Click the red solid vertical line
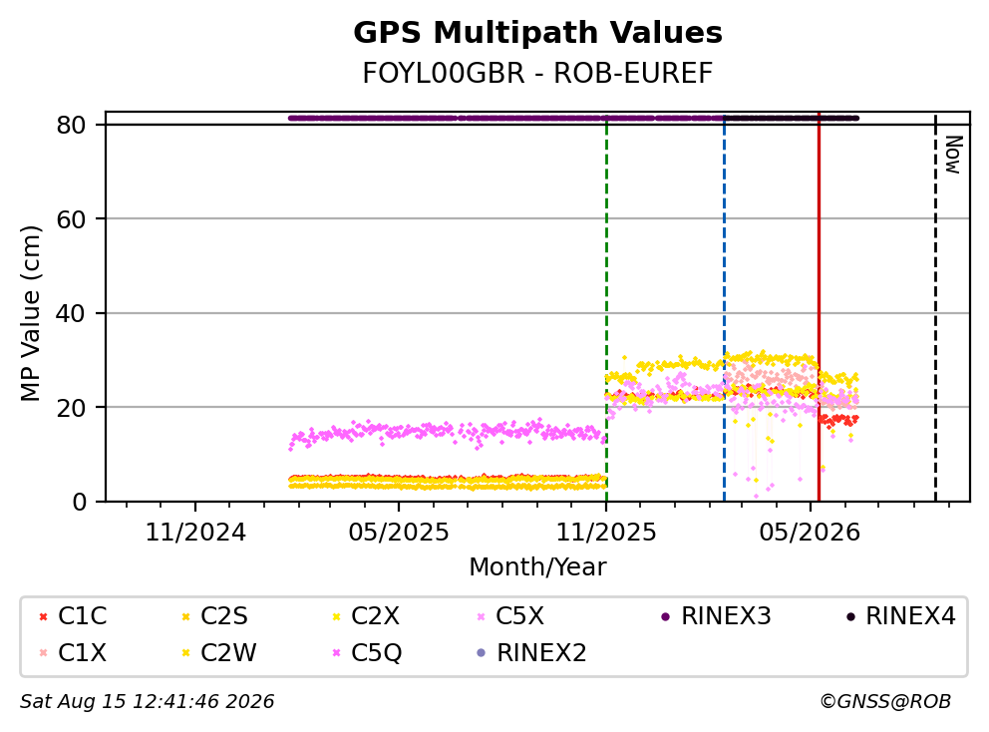 [x=819, y=307]
